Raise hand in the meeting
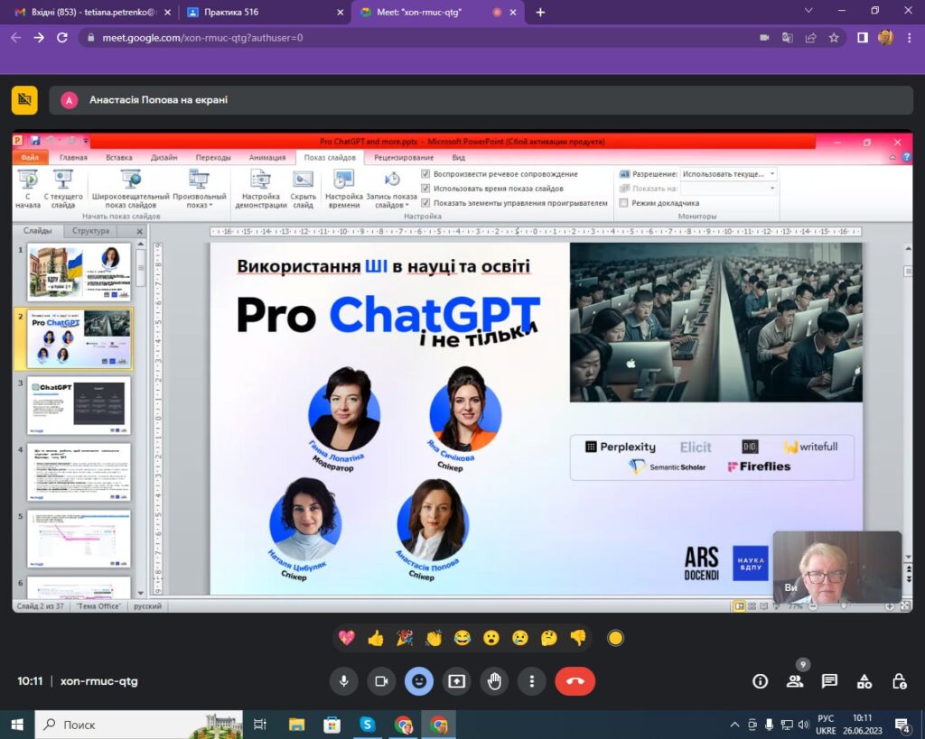Image resolution: width=925 pixels, height=739 pixels. pyautogui.click(x=494, y=681)
